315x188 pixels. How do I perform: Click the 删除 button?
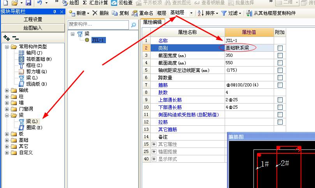100,13
